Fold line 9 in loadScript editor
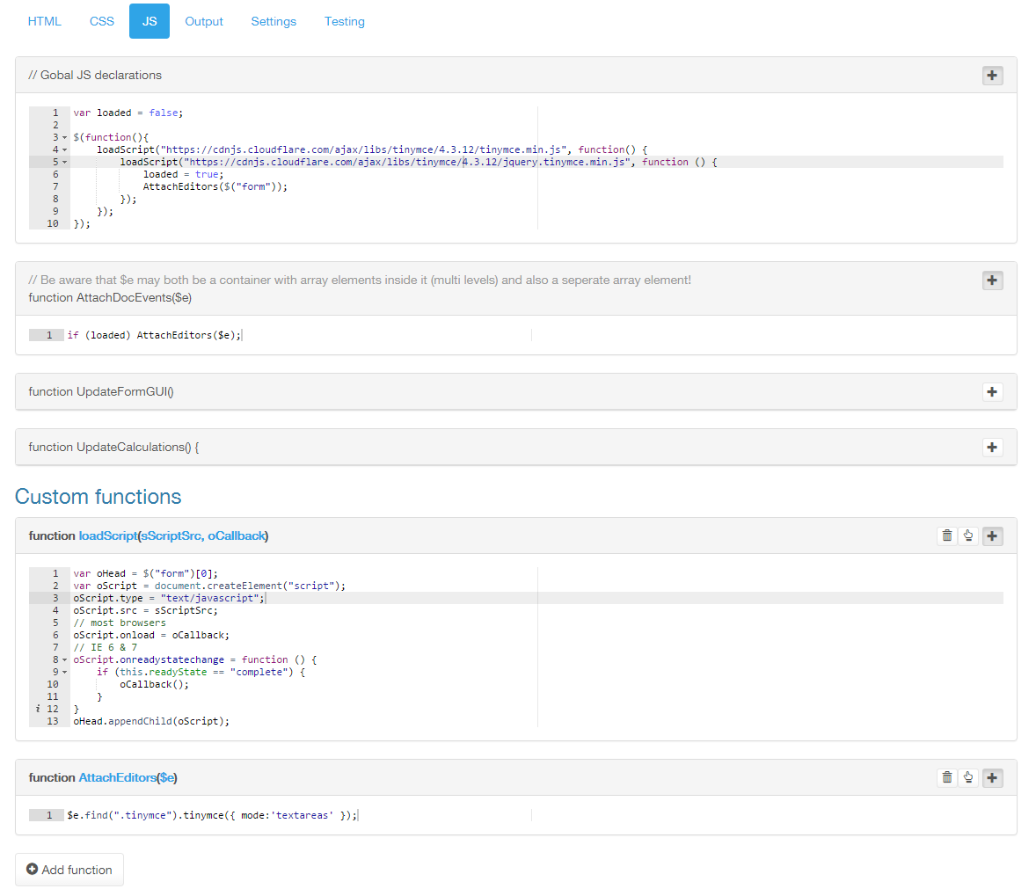The width and height of the screenshot is (1036, 896). (x=65, y=672)
